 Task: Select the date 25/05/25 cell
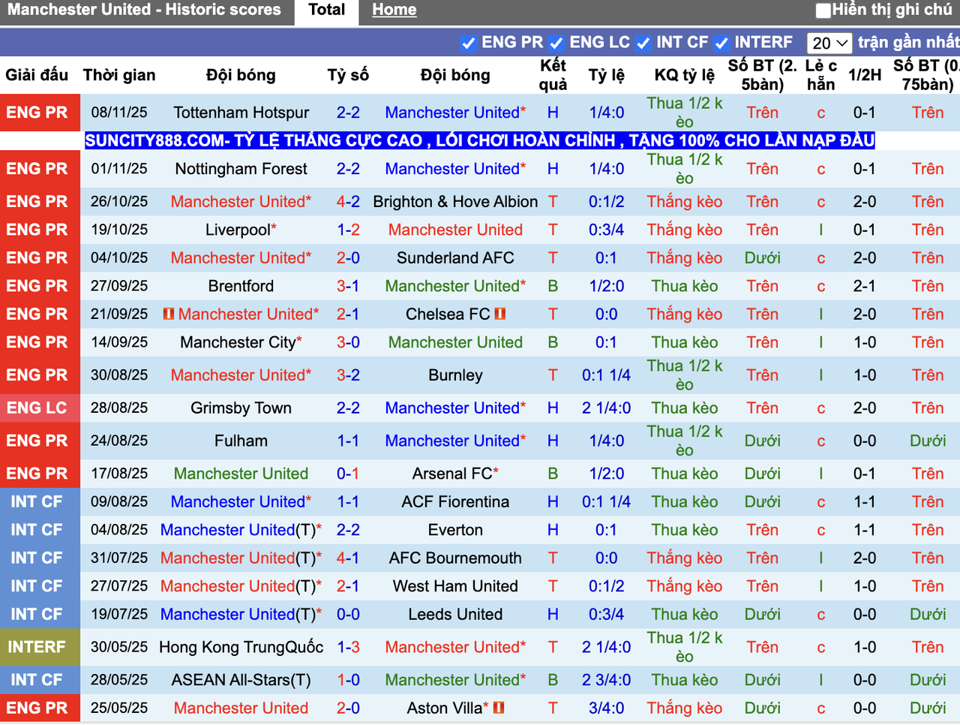pos(119,708)
